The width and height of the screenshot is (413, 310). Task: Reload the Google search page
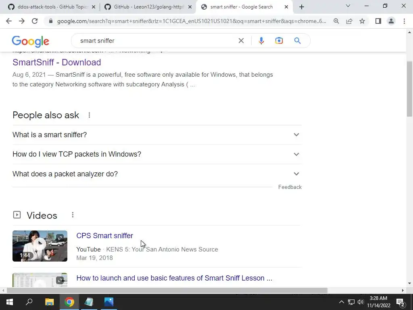35,21
